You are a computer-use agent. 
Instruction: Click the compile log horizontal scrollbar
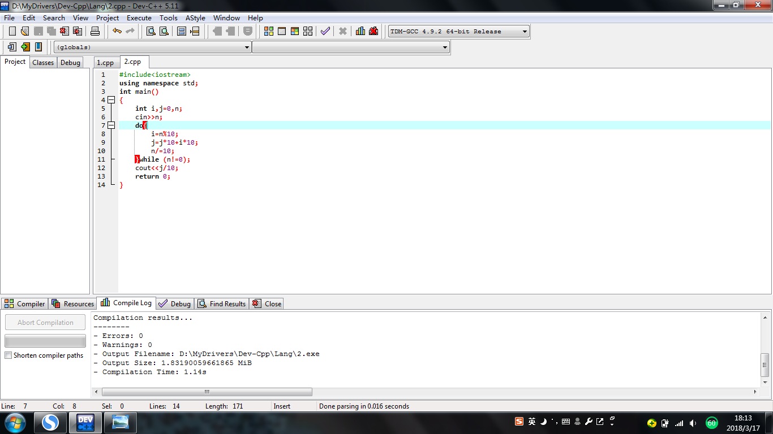pyautogui.click(x=207, y=392)
